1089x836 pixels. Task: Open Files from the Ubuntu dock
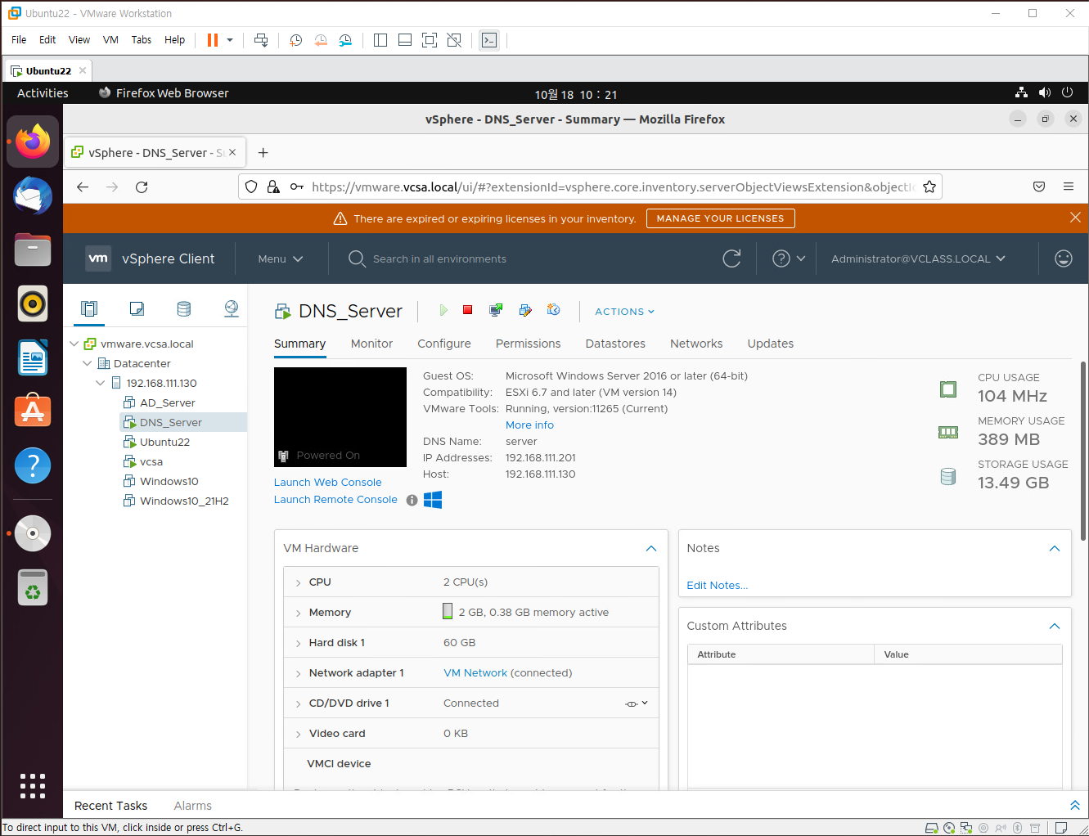(33, 249)
